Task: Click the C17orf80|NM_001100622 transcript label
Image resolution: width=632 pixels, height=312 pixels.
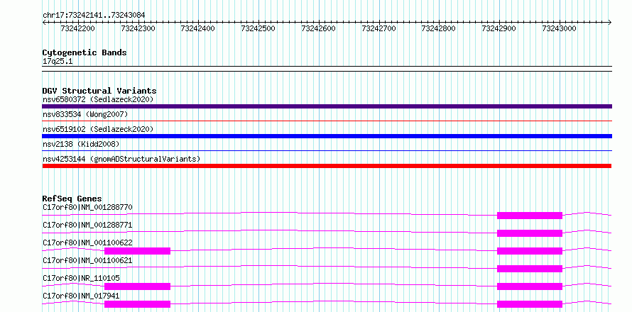Action: pos(87,243)
